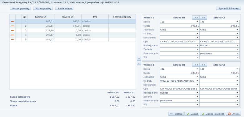The height and width of the screenshot is (117, 244).
Task: Click <brak> Typ cell in row 5
Action: (x=95, y=39)
